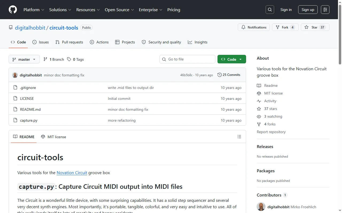342x213 pixels.
Task: Click the star icon next to 37 stars
Action: click(259, 109)
